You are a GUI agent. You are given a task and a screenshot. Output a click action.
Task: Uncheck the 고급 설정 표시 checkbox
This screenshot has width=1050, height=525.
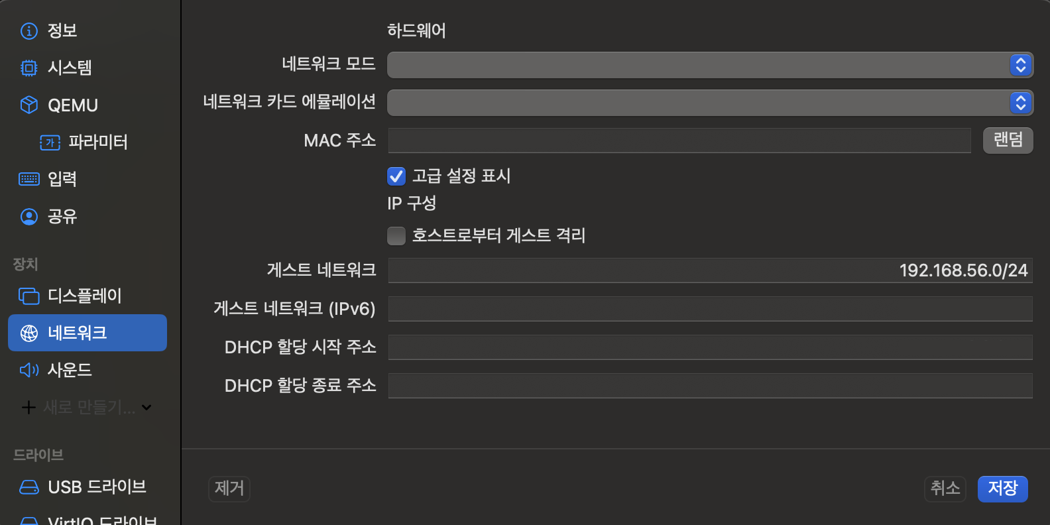(x=396, y=176)
